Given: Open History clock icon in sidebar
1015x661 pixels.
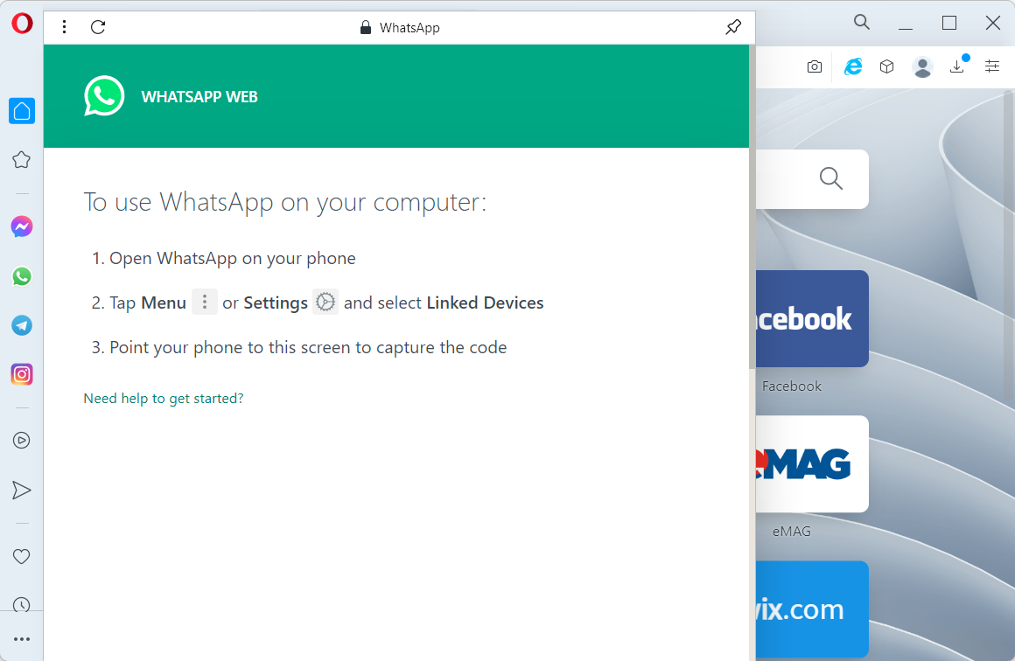Looking at the screenshot, I should click(x=21, y=604).
